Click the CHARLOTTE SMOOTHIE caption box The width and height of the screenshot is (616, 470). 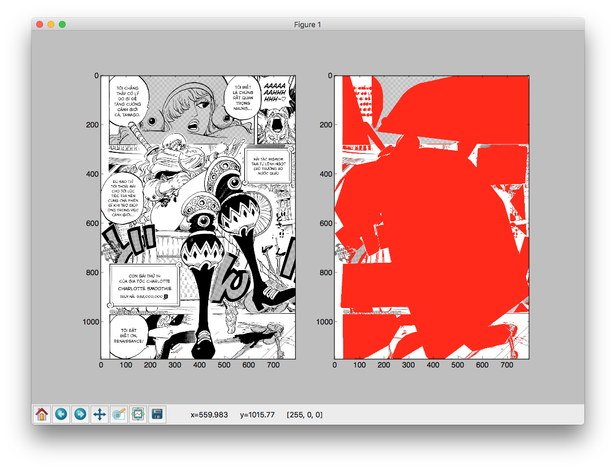click(x=145, y=285)
